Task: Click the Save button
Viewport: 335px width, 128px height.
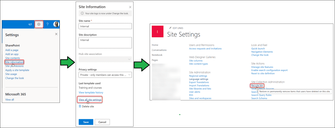Action: tap(86, 122)
